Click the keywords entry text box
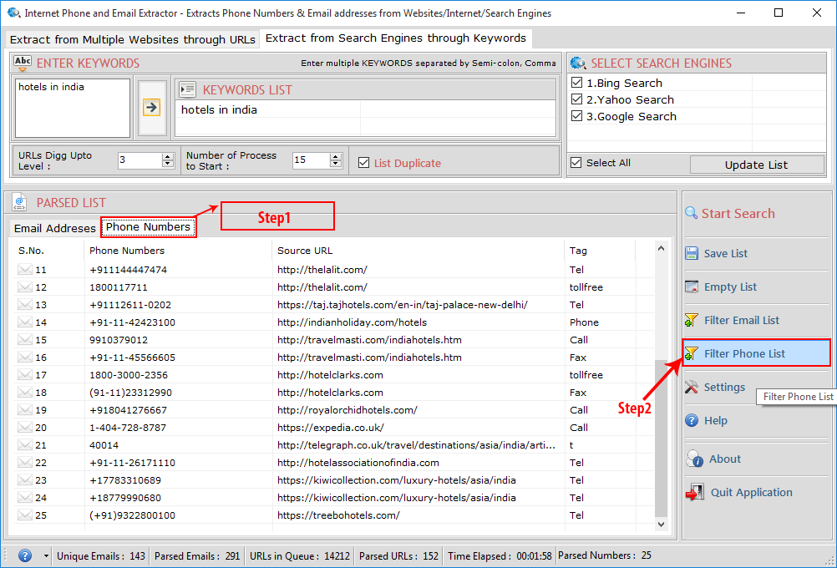Viewport: 837px width, 568px height. point(73,108)
